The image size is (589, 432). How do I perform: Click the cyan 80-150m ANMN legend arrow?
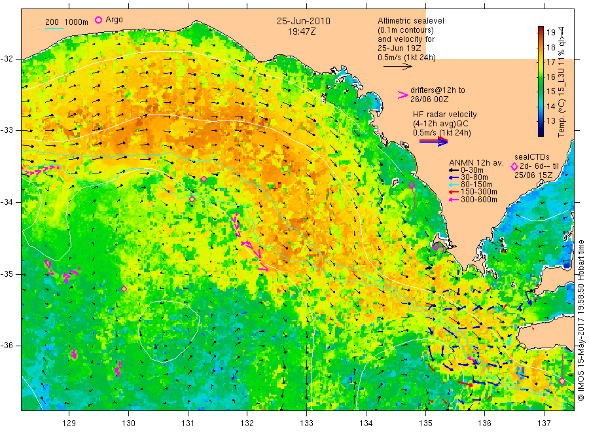click(454, 185)
